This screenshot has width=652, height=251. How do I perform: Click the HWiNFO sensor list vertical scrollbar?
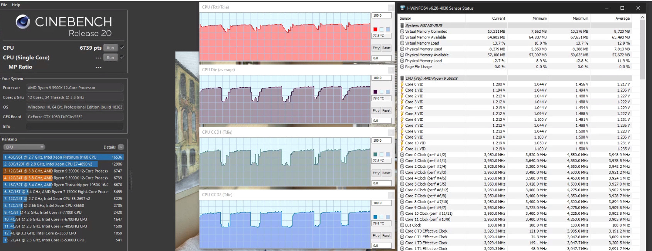click(x=642, y=50)
